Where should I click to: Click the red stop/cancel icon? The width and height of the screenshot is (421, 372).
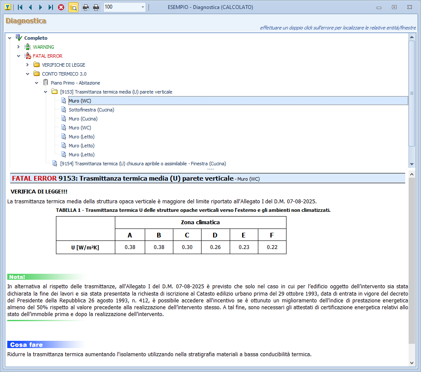point(61,7)
